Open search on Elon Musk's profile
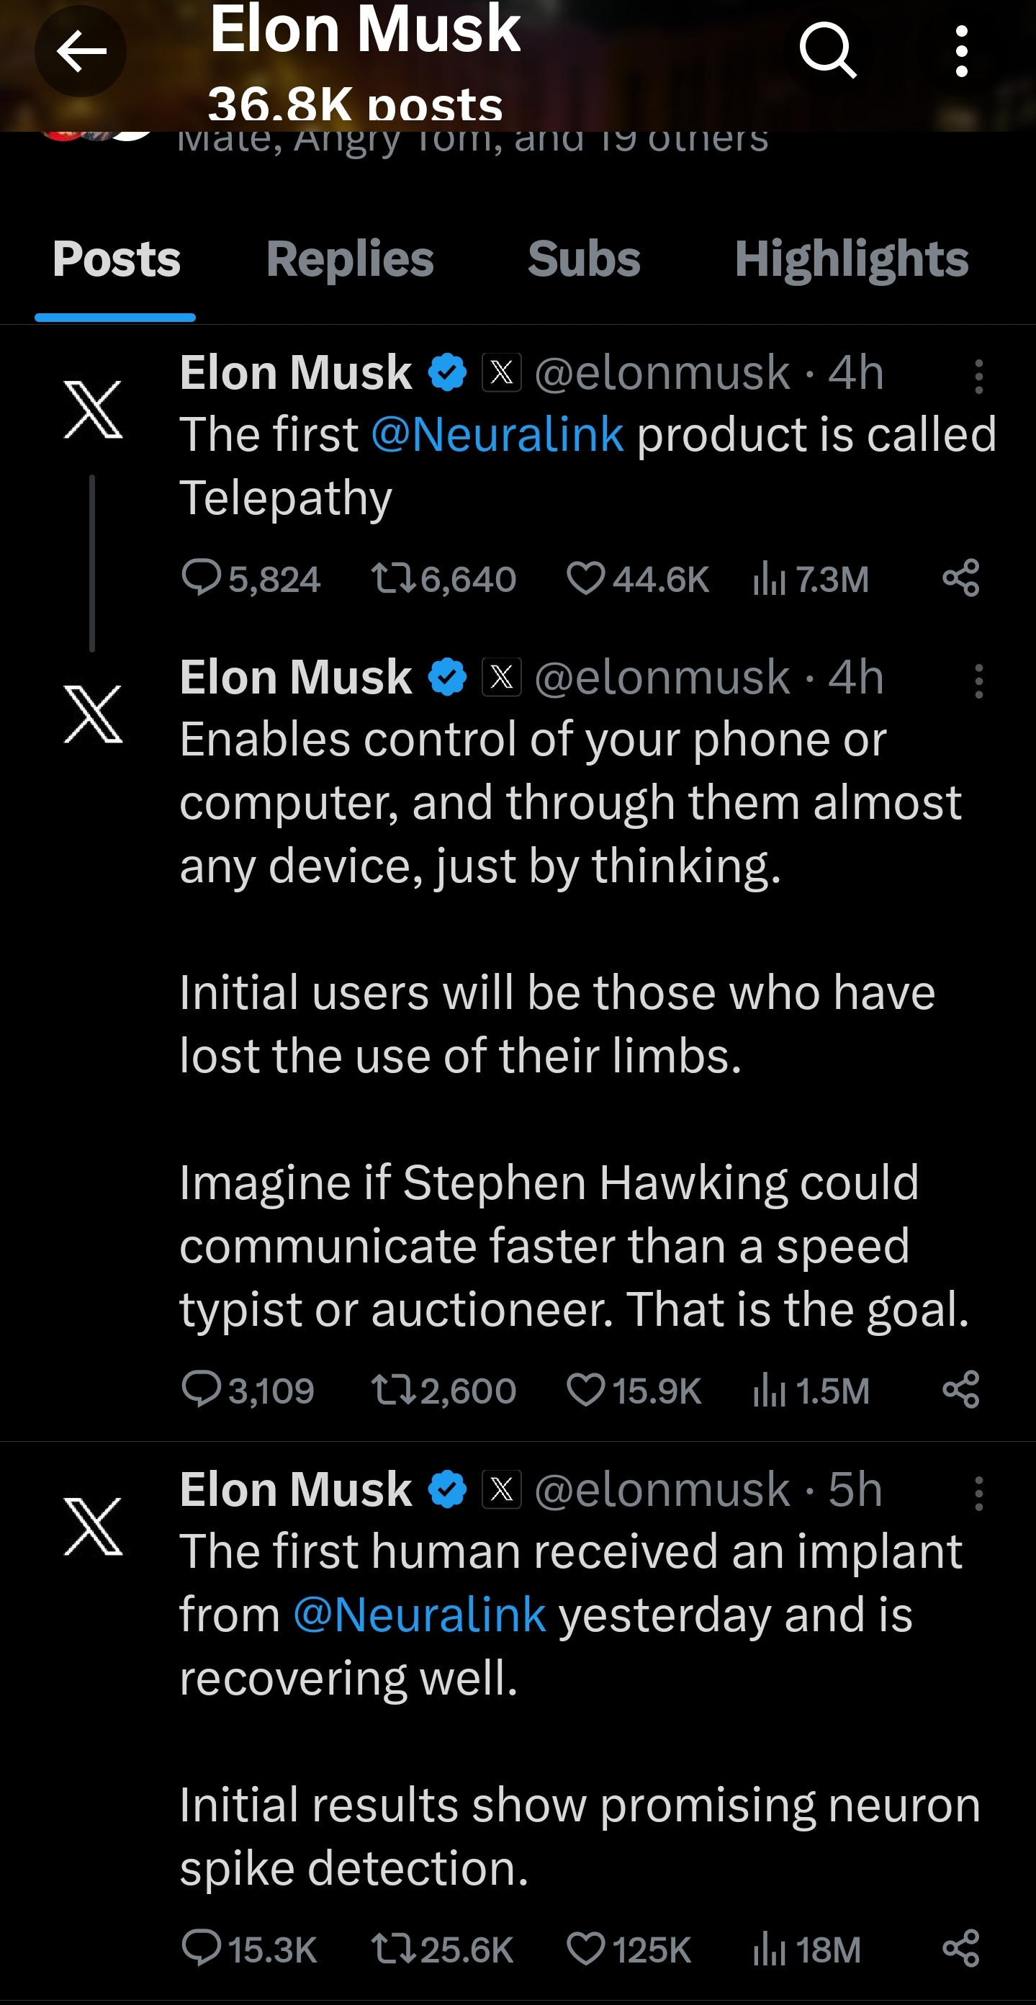This screenshot has width=1036, height=2005. point(827,50)
